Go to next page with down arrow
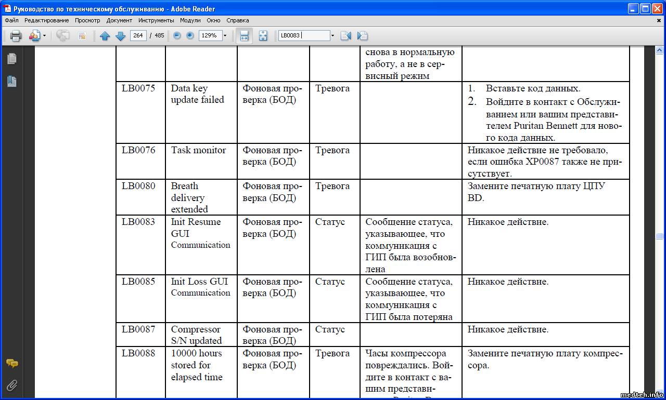Viewport: 666px width, 400px height. (120, 36)
